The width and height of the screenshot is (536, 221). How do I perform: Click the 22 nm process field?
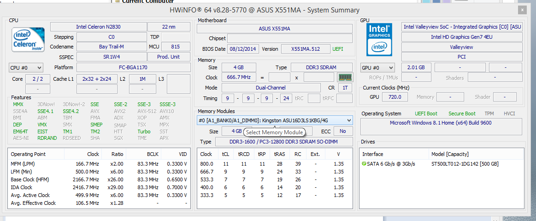coord(169,27)
